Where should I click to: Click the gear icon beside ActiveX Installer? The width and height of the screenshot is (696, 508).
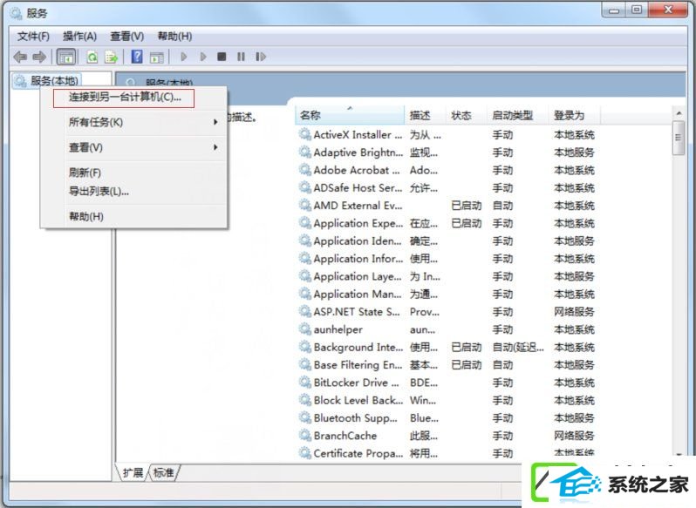tap(305, 134)
